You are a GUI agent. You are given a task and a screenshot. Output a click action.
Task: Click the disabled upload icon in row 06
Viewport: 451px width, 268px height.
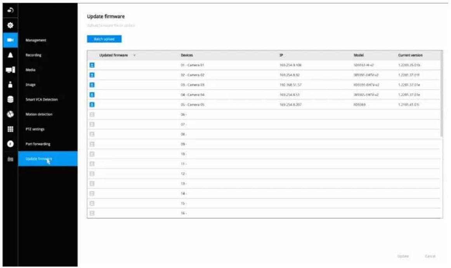click(x=92, y=115)
